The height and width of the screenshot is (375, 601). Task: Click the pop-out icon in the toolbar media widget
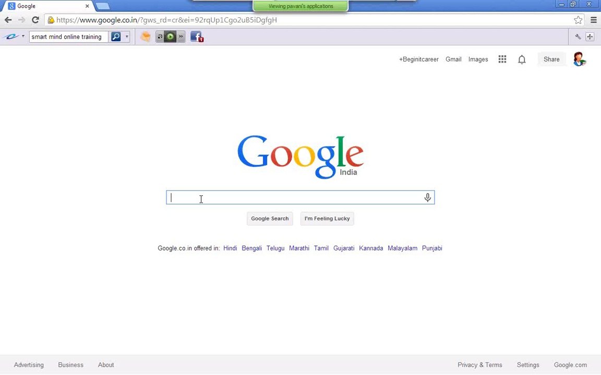pos(160,37)
